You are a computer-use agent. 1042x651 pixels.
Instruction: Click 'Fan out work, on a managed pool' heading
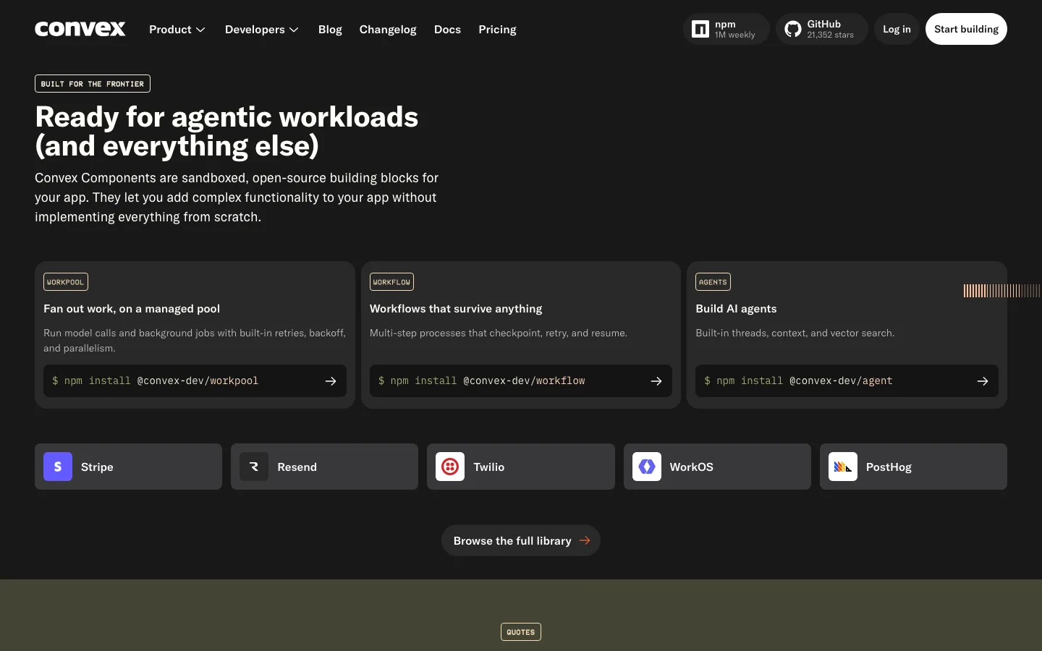click(132, 309)
